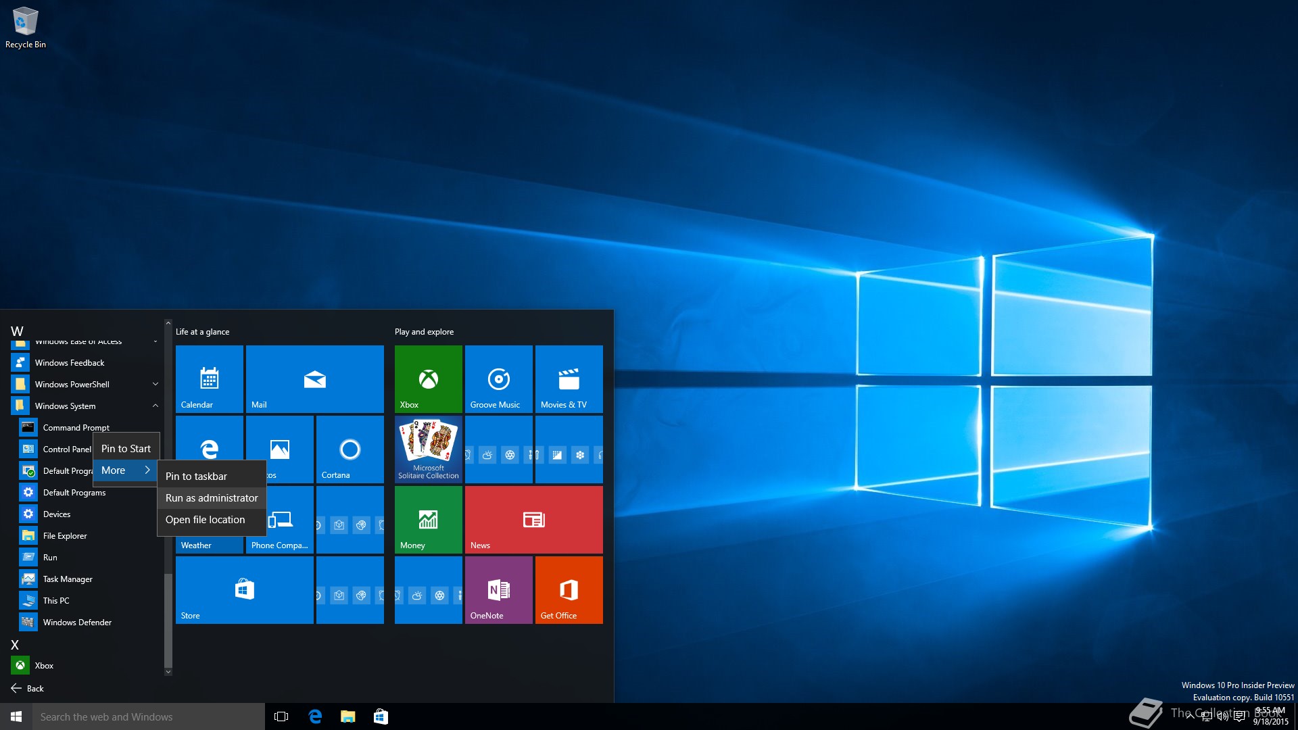Image resolution: width=1298 pixels, height=730 pixels.
Task: Open the Groove Music tile
Action: click(x=499, y=379)
